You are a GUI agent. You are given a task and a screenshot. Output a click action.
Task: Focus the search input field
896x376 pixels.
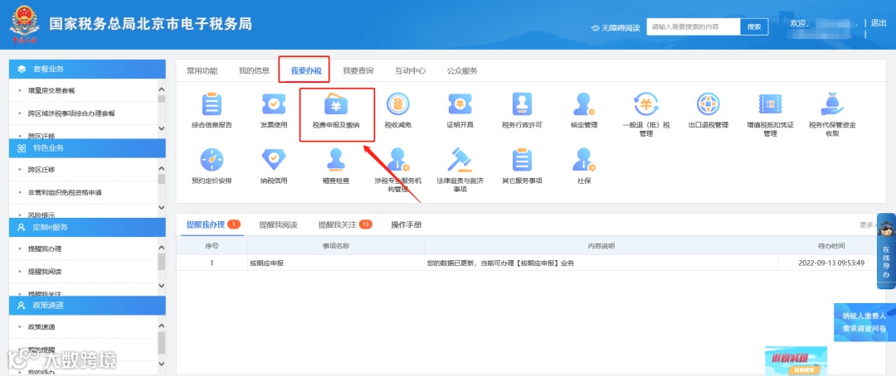click(x=693, y=27)
